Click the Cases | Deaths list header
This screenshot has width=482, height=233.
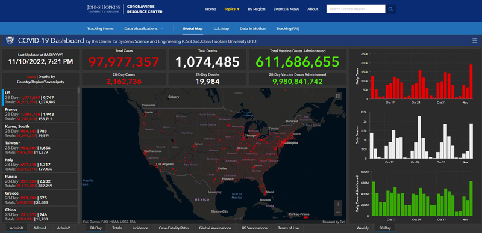click(40, 79)
